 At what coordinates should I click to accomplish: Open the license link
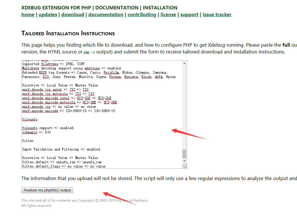click(168, 15)
